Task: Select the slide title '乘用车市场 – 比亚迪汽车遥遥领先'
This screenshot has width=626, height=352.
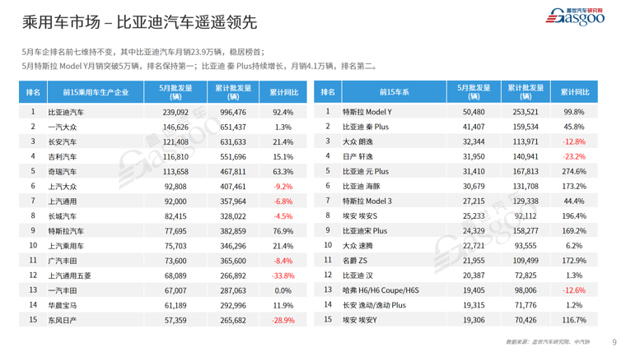Action: coord(140,22)
